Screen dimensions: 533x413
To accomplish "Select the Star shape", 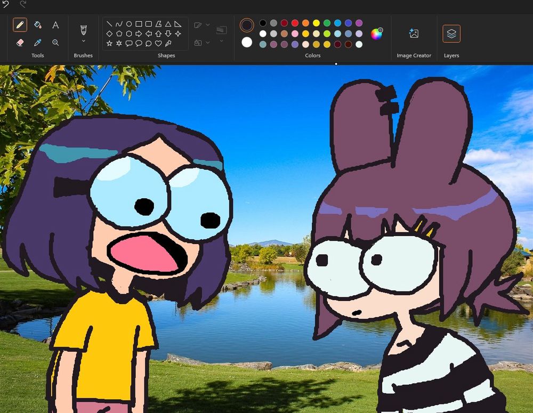I will coord(109,43).
